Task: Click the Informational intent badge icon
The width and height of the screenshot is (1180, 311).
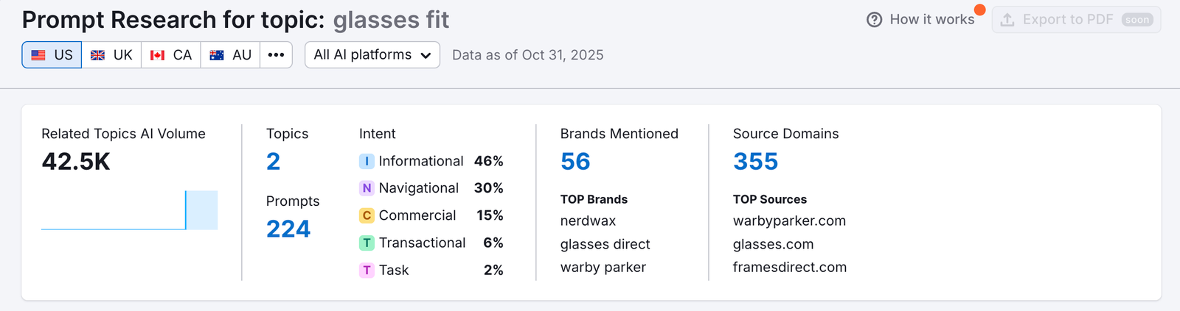Action: point(367,161)
